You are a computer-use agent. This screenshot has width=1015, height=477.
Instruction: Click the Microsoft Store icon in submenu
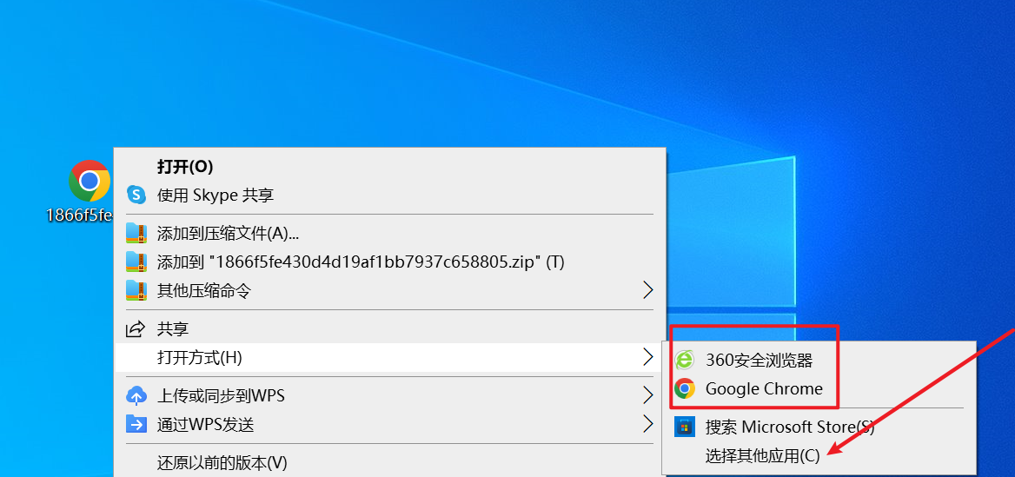[x=684, y=427]
